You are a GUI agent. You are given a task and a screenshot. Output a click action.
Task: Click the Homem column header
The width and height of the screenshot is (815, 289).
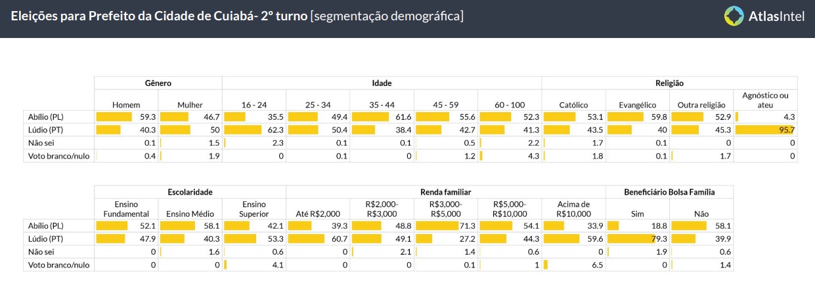coord(126,104)
